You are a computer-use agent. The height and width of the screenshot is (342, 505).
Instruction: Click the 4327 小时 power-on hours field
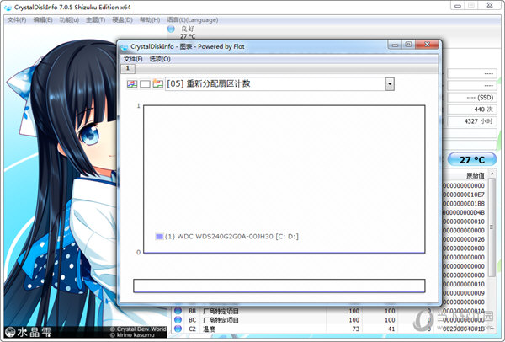472,121
